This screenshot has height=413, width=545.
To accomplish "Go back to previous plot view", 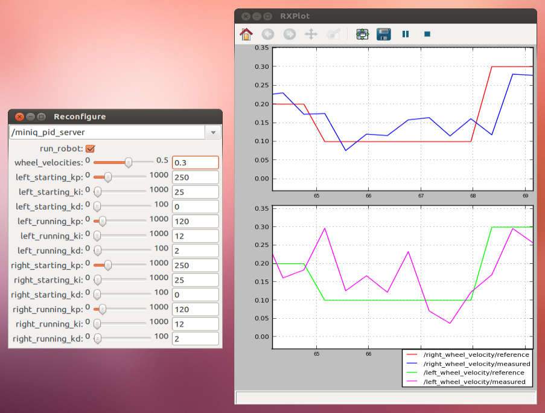I will click(268, 34).
